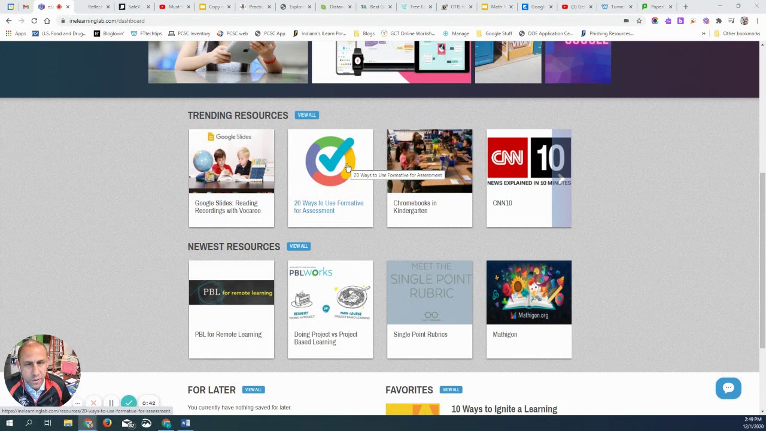Image resolution: width=766 pixels, height=431 pixels.
Task: Open Google Slides Reading Recordings thumbnail
Action: click(232, 161)
